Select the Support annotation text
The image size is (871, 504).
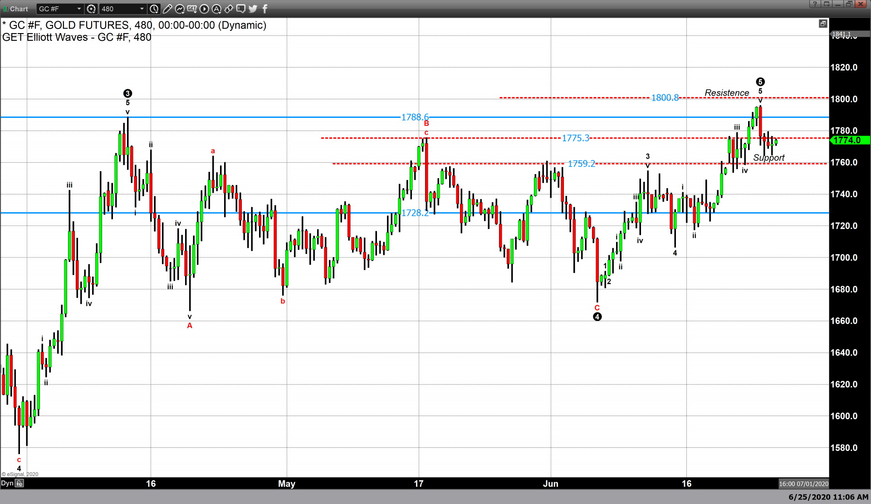[769, 158]
